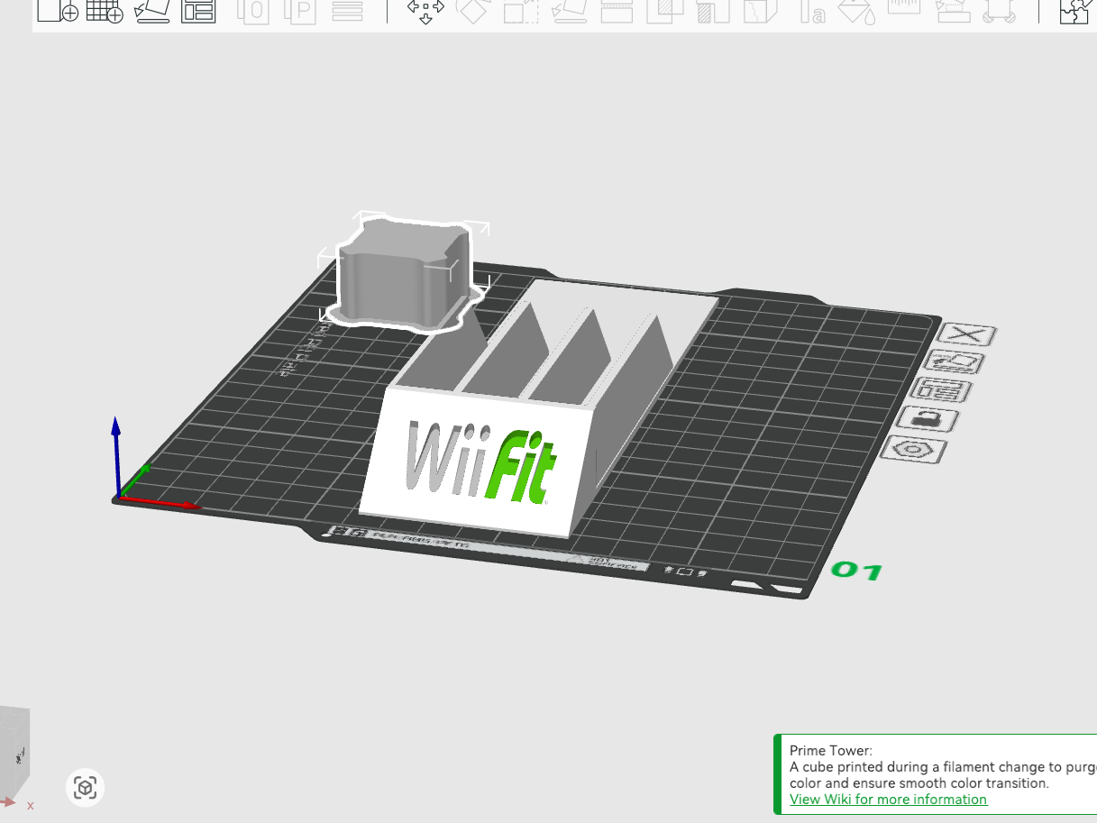Click the view orientation cube

(14, 753)
